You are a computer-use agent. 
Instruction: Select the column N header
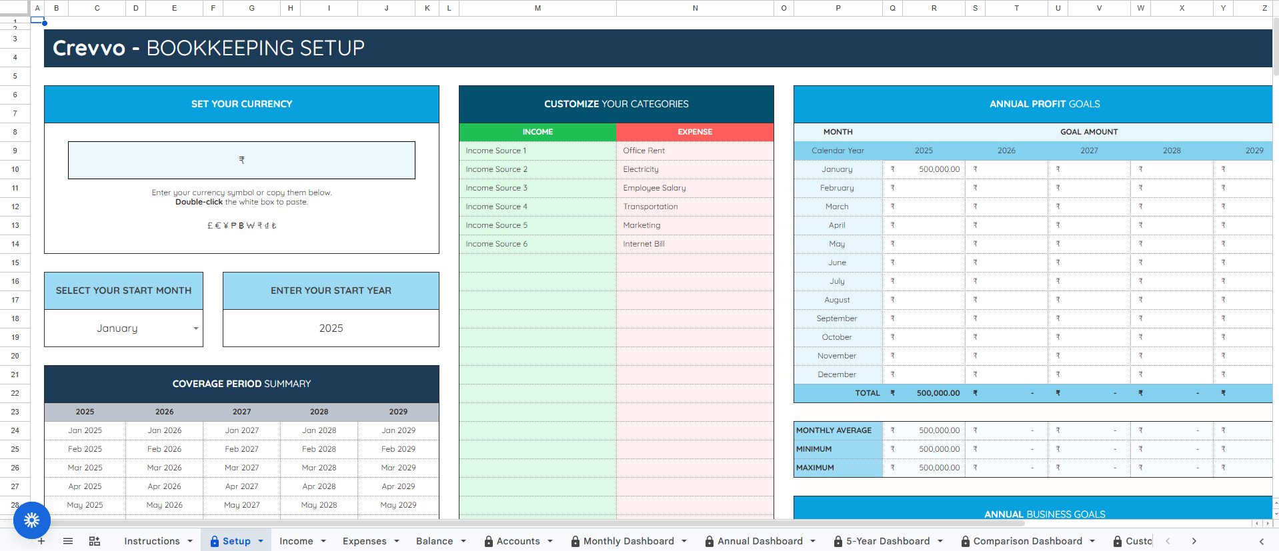[x=695, y=8]
